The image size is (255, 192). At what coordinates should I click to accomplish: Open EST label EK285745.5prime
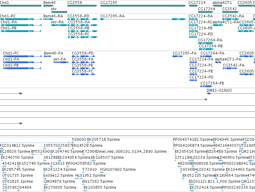tap(18, 170)
